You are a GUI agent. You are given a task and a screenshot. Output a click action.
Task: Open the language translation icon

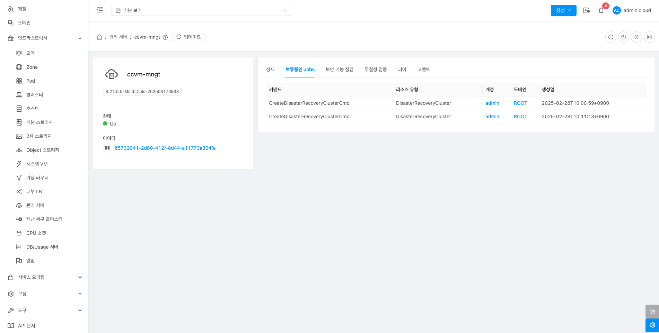tap(586, 10)
